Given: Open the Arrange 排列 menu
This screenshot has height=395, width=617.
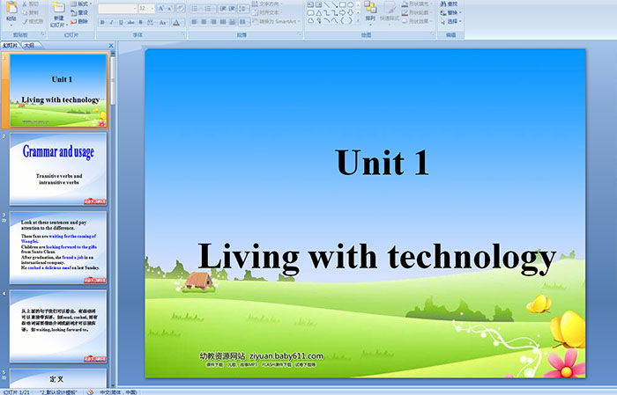Looking at the screenshot, I should point(370,11).
